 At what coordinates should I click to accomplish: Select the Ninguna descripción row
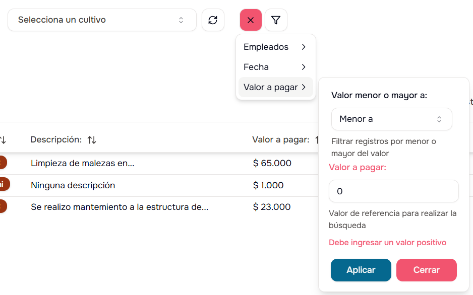click(73, 185)
